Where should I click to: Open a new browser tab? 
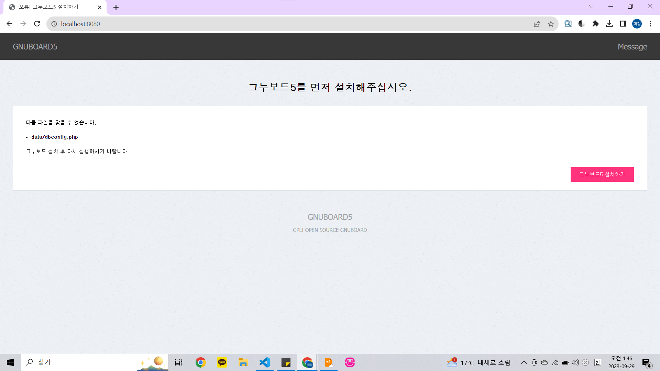[116, 7]
